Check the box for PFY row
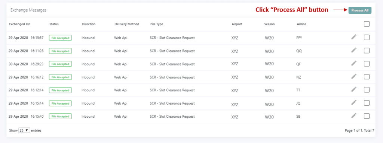Image resolution: width=383 pixels, height=143 pixels. coord(367,38)
